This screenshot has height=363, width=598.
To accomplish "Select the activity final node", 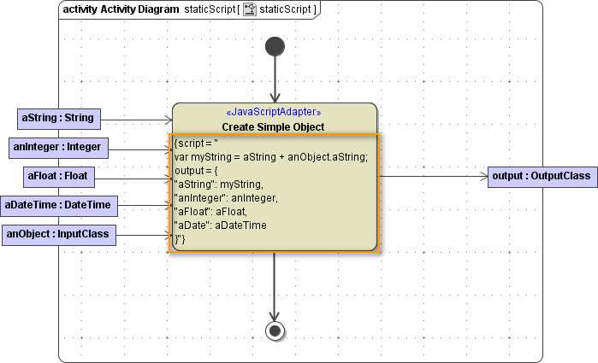I will (275, 331).
